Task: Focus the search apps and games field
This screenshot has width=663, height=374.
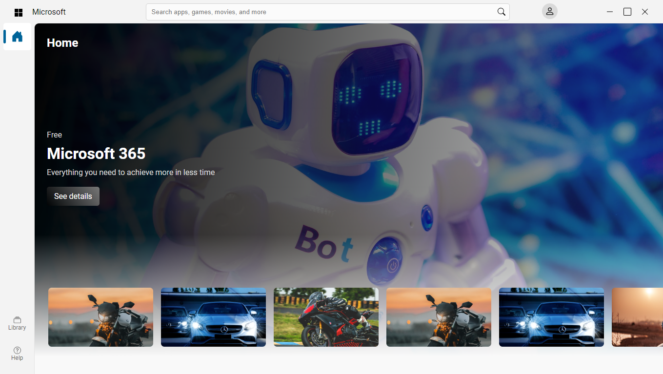Action: tap(327, 12)
